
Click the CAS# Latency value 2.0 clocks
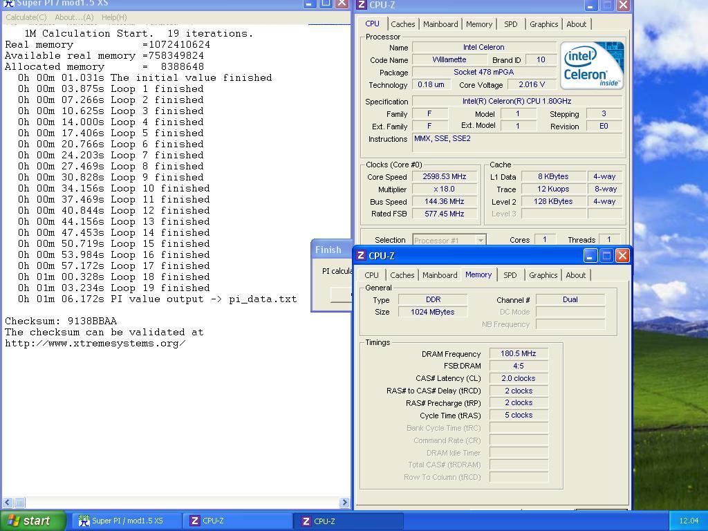click(519, 378)
